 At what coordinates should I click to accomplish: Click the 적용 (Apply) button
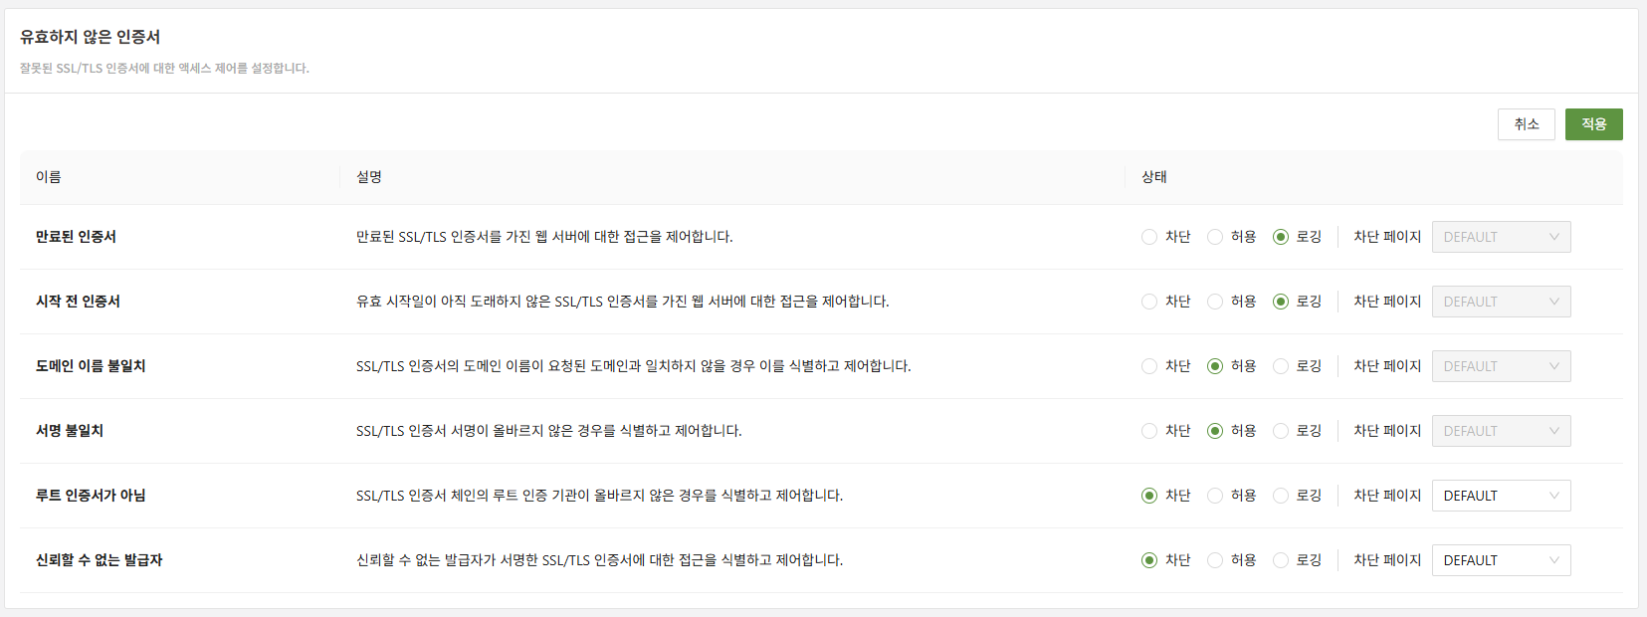[1593, 124]
